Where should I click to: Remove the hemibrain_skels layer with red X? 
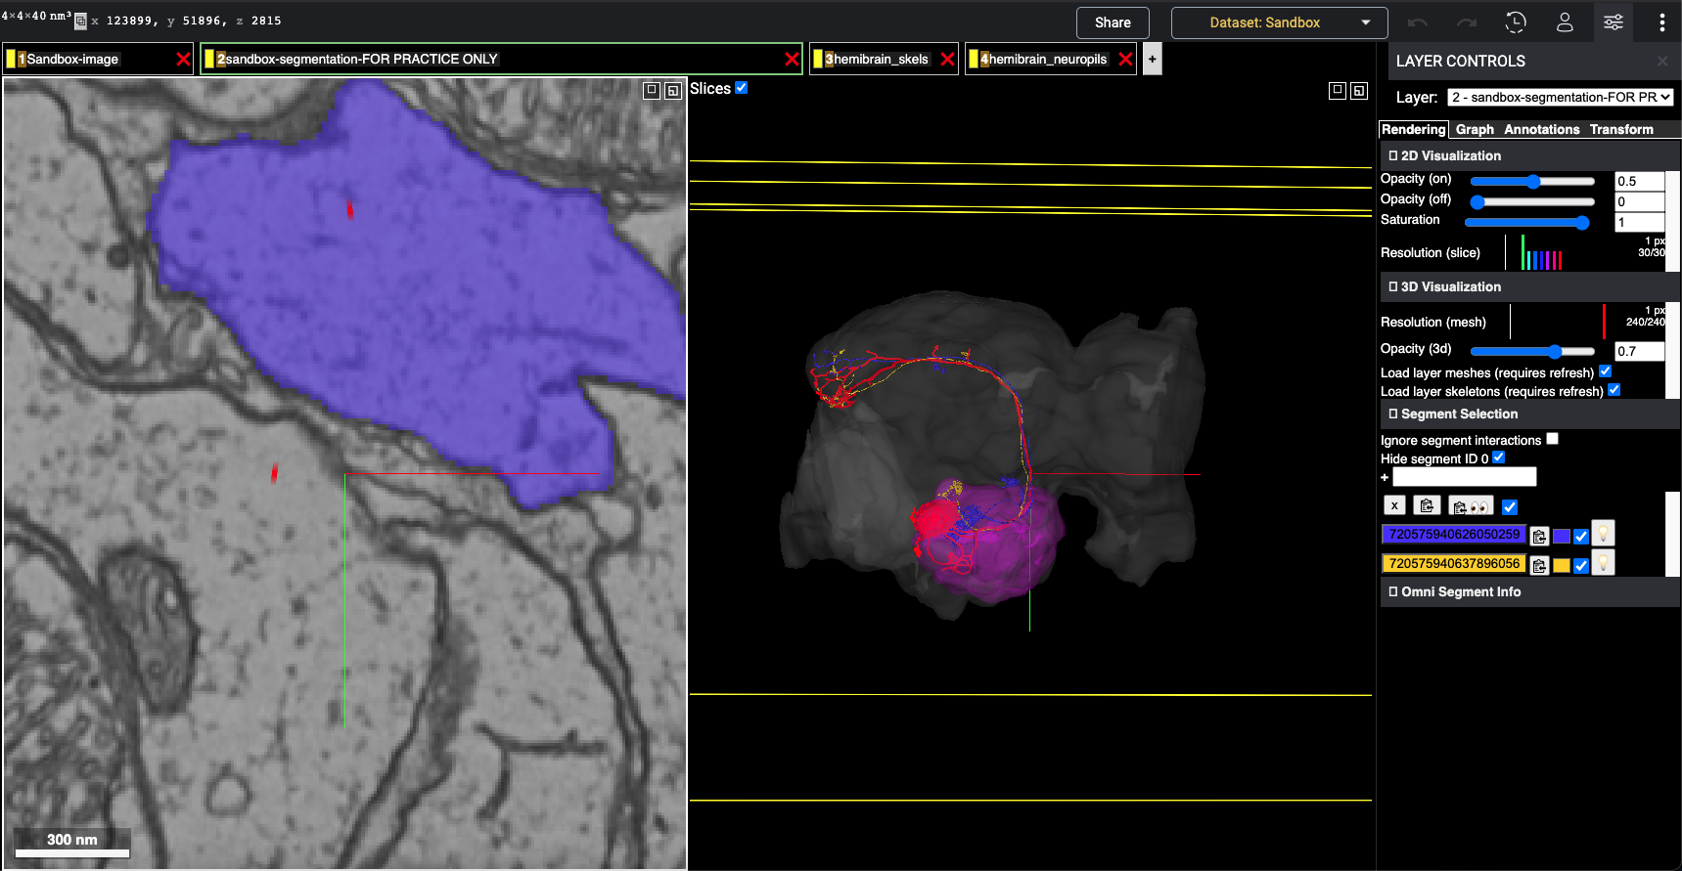coord(947,60)
